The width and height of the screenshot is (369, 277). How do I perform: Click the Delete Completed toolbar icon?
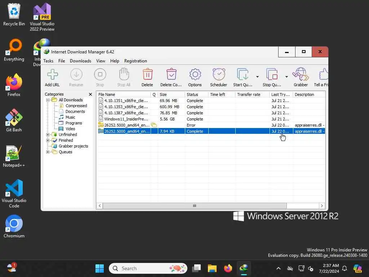pyautogui.click(x=171, y=74)
